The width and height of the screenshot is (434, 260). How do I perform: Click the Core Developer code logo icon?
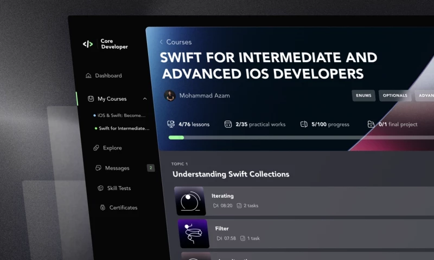pos(88,44)
